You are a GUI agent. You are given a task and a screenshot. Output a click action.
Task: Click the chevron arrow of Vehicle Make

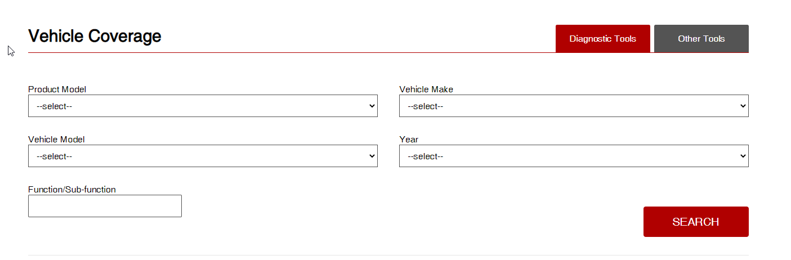[x=743, y=106]
